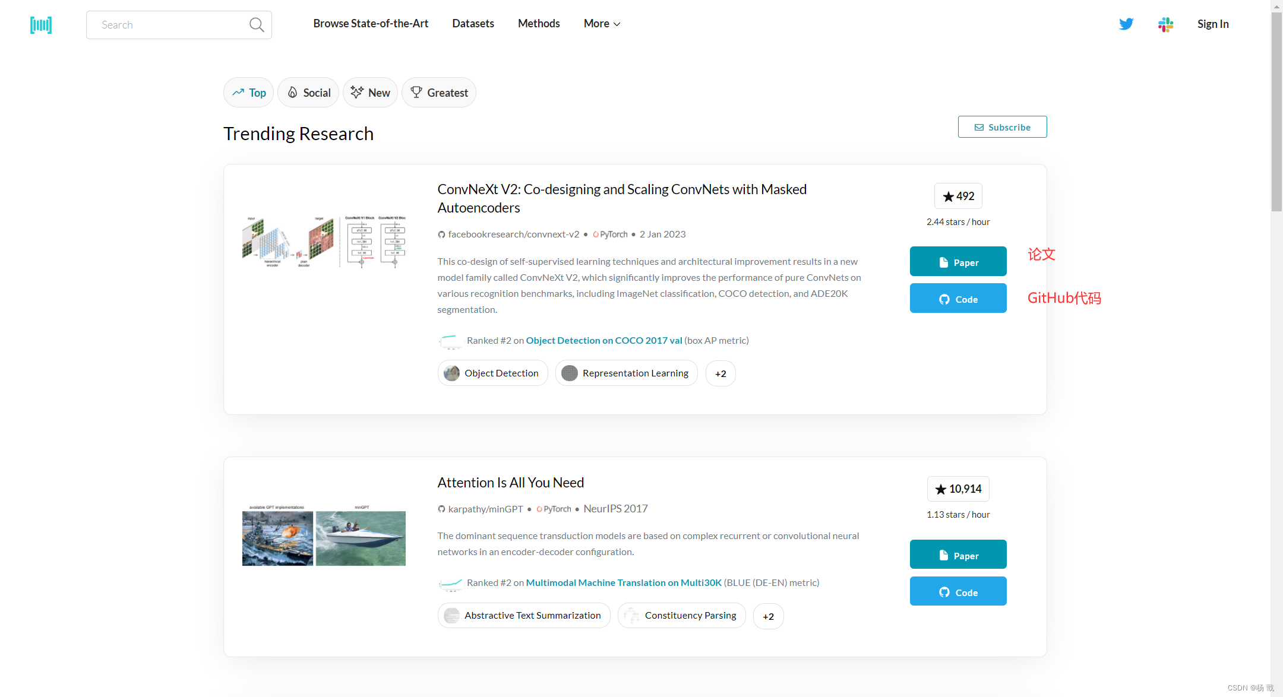Expand +2 tasks for Attention paper
Screen dimensions: 1283x697
[x=768, y=616]
